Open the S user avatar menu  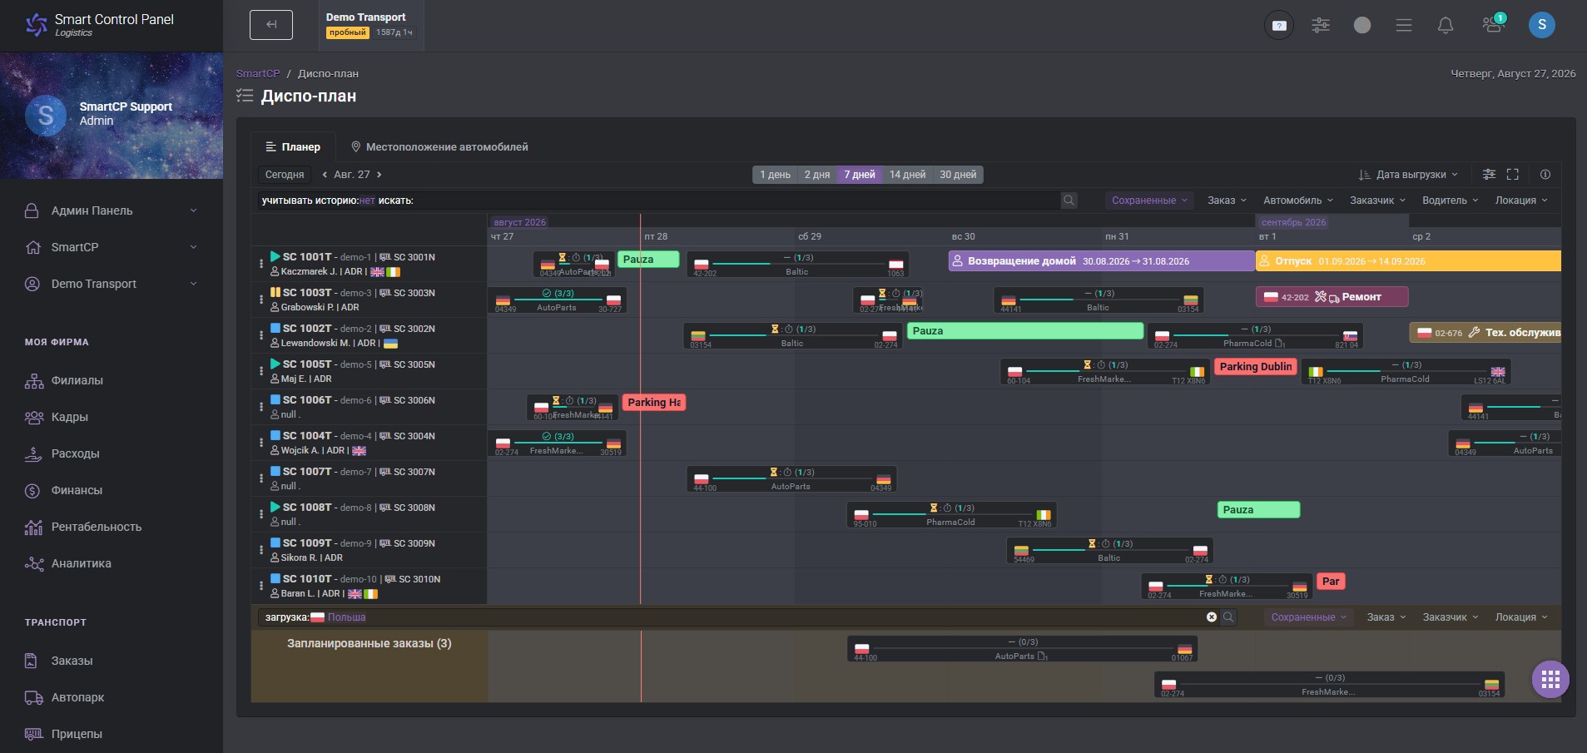pos(1542,25)
